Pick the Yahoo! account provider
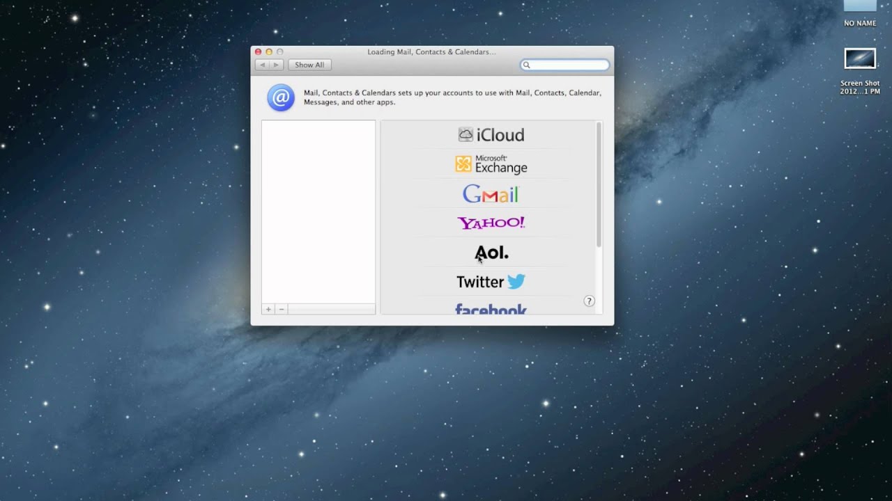The image size is (892, 501). [x=491, y=223]
